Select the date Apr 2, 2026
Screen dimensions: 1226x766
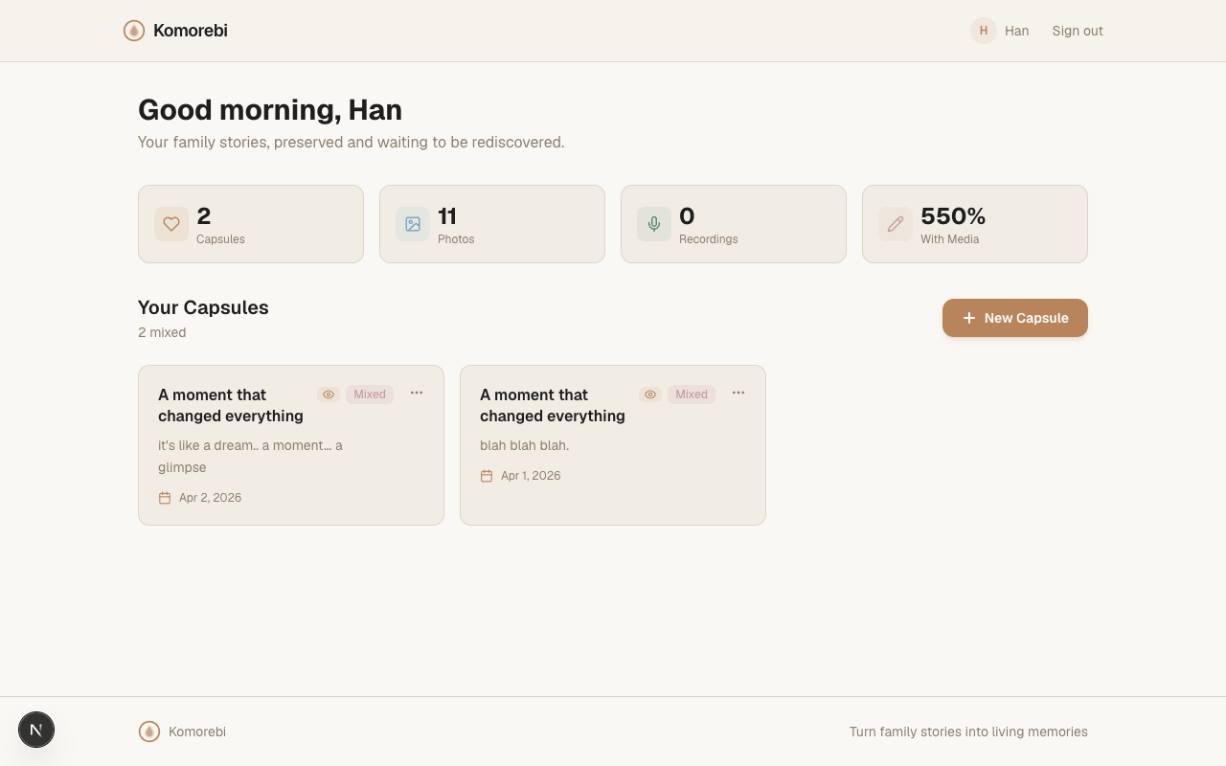(210, 498)
